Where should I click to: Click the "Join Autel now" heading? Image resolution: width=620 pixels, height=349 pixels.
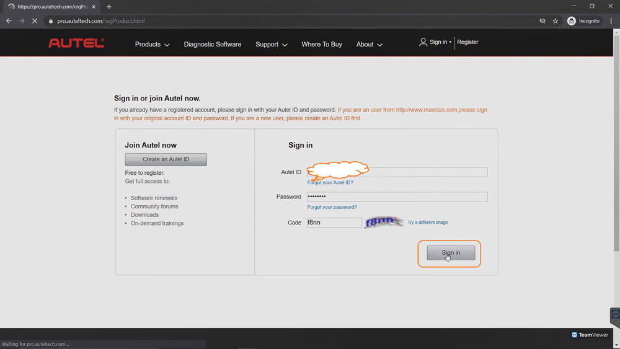(151, 145)
